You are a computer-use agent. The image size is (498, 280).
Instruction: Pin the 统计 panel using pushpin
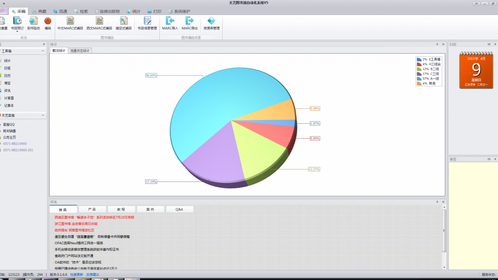pos(437,44)
